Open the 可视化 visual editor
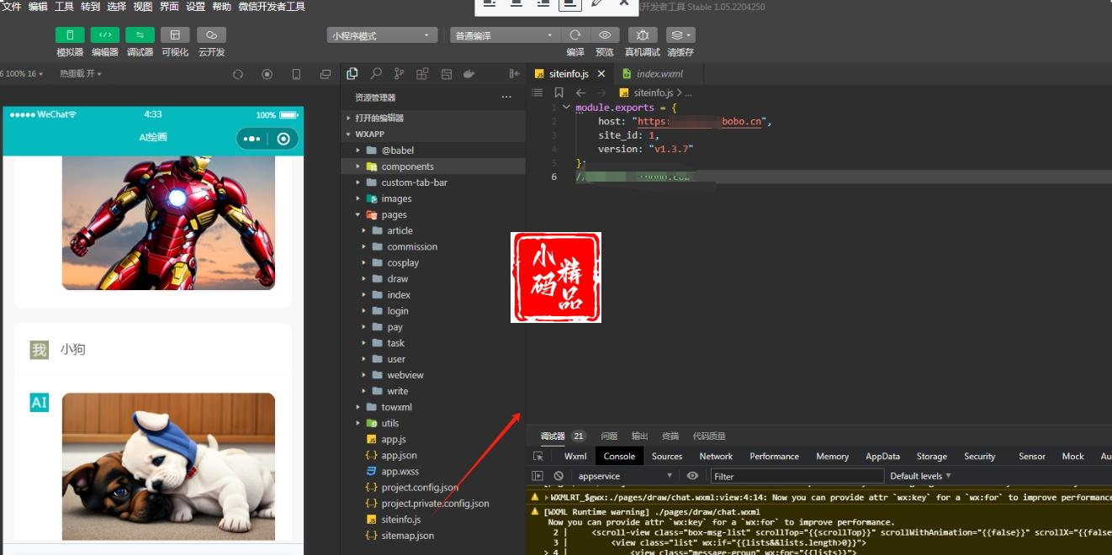Screen dimensions: 1112x555 point(175,35)
